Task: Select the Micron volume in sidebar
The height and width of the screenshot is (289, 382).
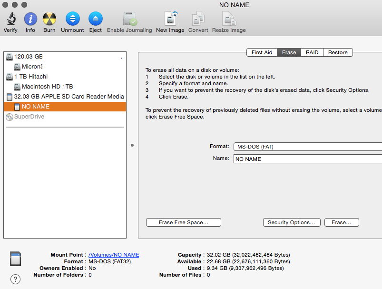Action: point(65,67)
